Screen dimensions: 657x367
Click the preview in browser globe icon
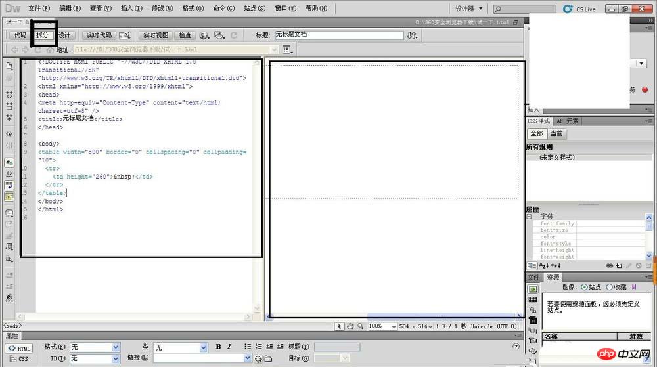tap(204, 35)
